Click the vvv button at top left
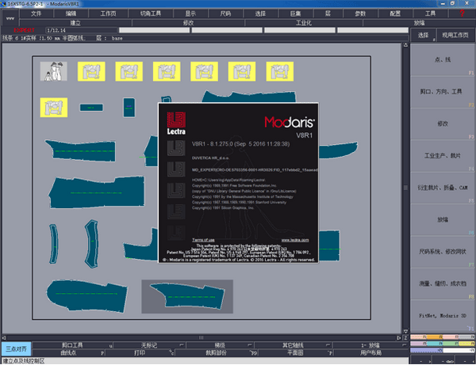This screenshot has width=476, height=365. 10,18
